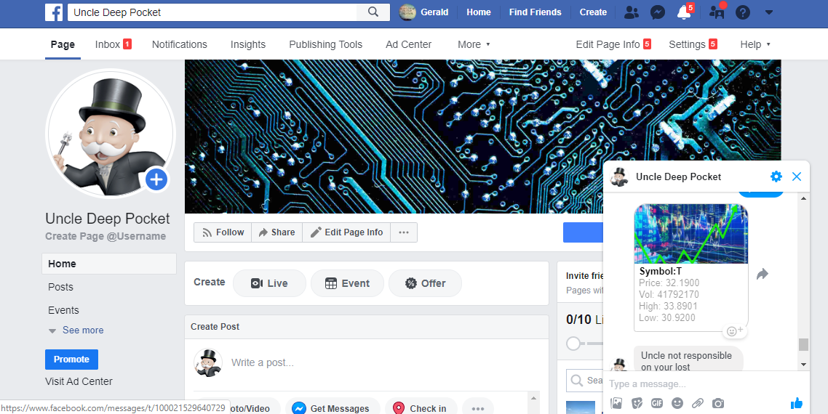The image size is (828, 414).
Task: Attach a file with paperclip icon
Action: (698, 403)
